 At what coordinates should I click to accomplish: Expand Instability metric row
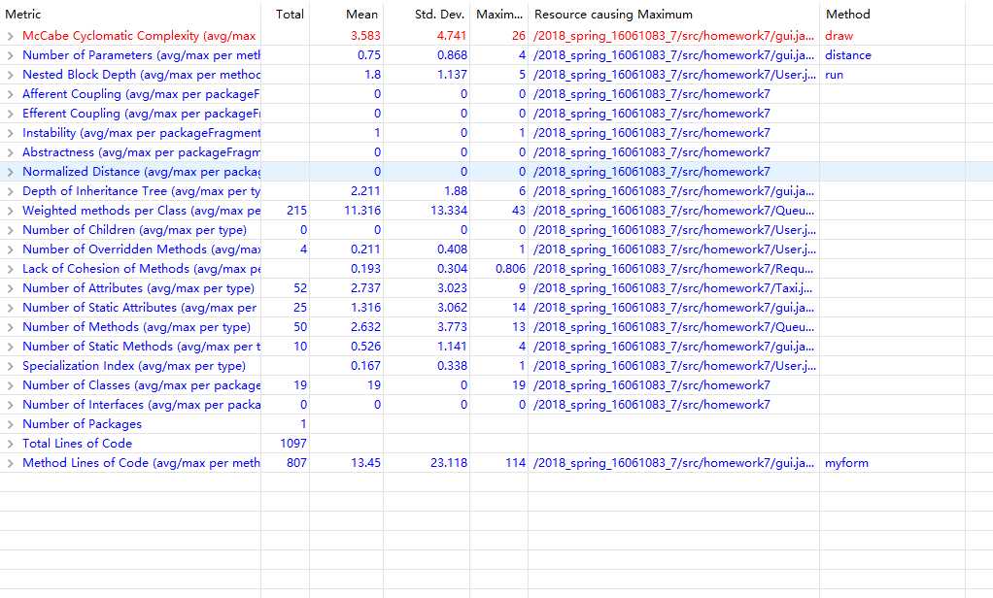(x=10, y=133)
